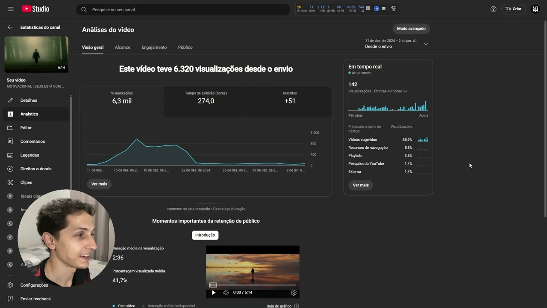Click the sidebar video thumbnail
The height and width of the screenshot is (308, 547).
pyautogui.click(x=36, y=54)
